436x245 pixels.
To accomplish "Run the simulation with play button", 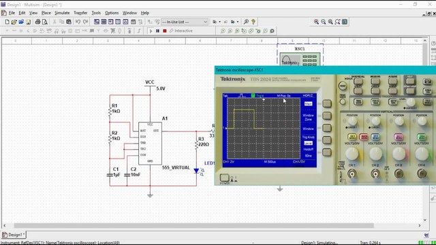I will click(151, 31).
